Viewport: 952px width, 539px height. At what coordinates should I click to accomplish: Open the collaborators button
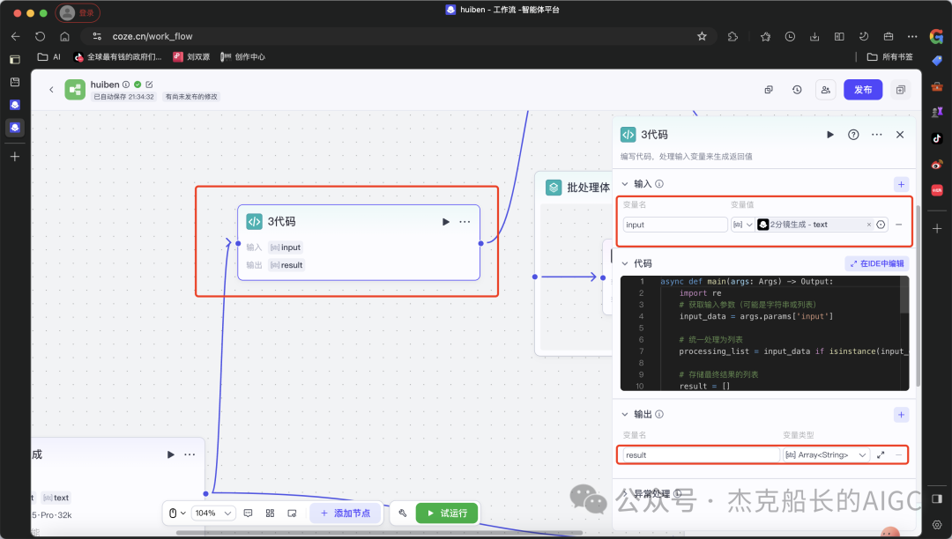826,90
